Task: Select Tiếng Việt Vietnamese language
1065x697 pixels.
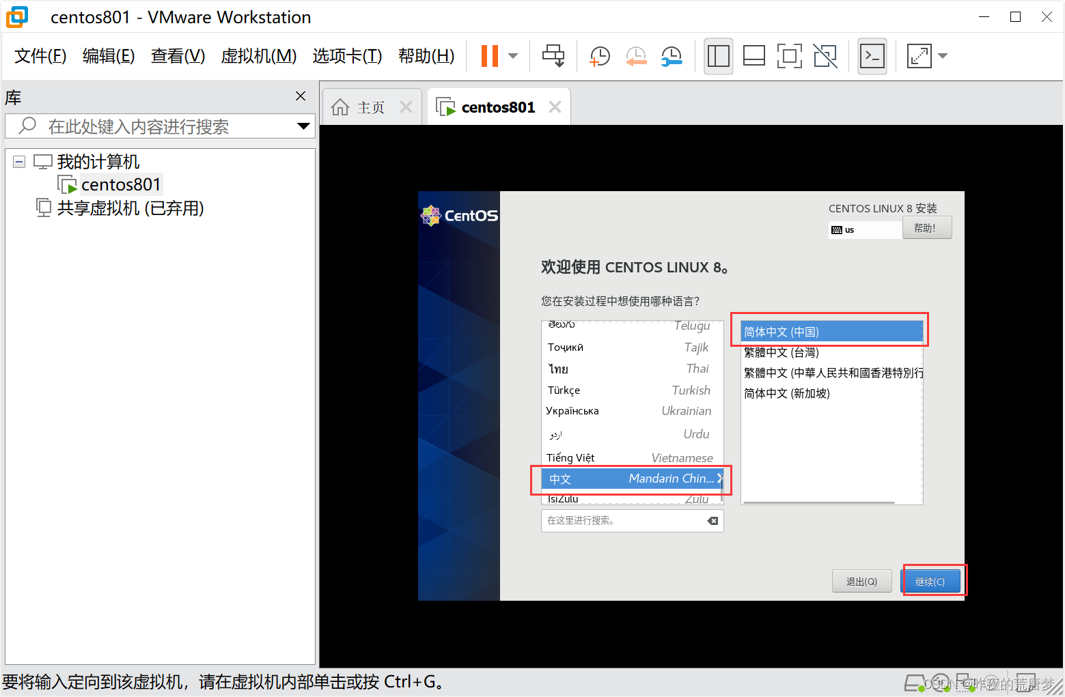Action: pos(631,457)
